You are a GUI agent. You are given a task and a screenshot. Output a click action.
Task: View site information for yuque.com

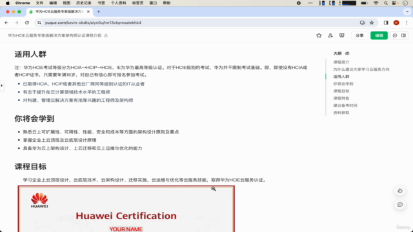tap(39, 23)
